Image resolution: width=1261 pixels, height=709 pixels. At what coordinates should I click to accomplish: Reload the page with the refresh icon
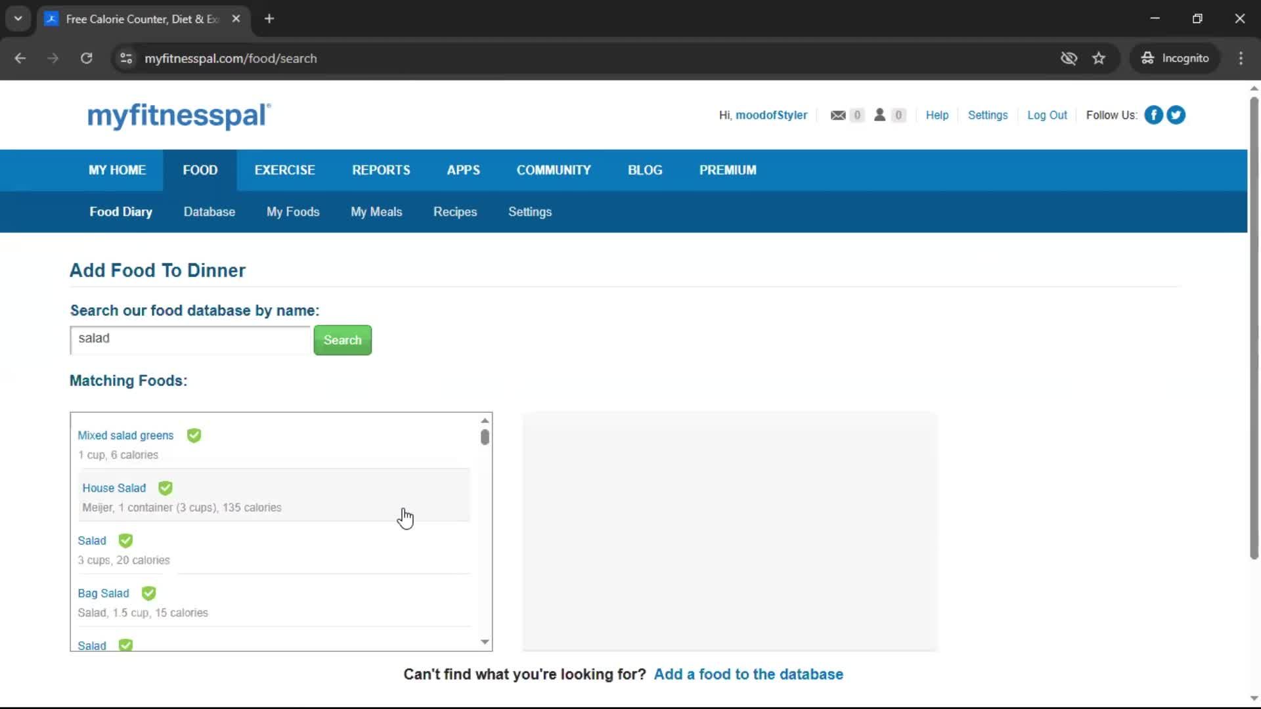pyautogui.click(x=86, y=58)
